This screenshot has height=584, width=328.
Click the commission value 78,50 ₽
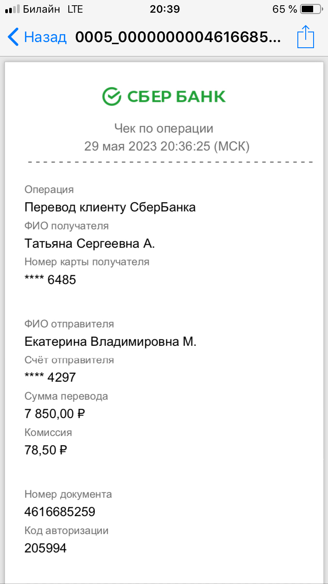[45, 450]
